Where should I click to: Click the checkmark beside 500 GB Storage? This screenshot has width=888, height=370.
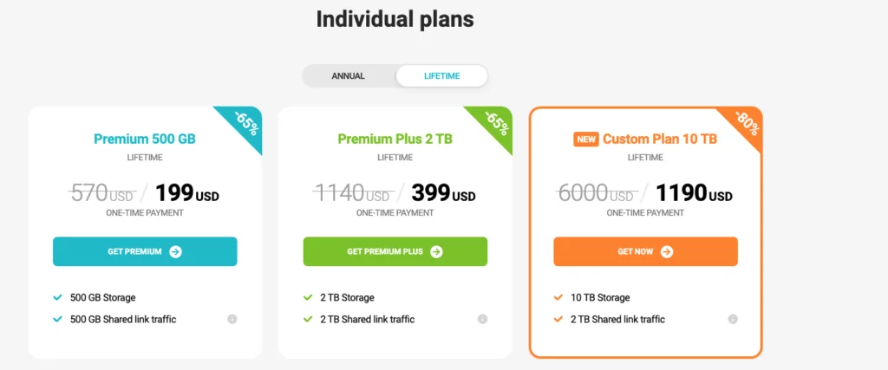(57, 297)
